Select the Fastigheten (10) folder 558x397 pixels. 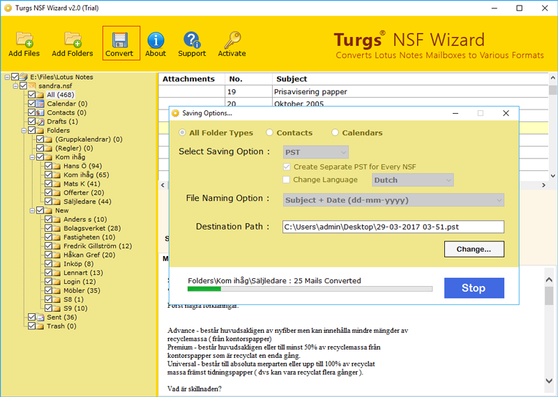89,237
